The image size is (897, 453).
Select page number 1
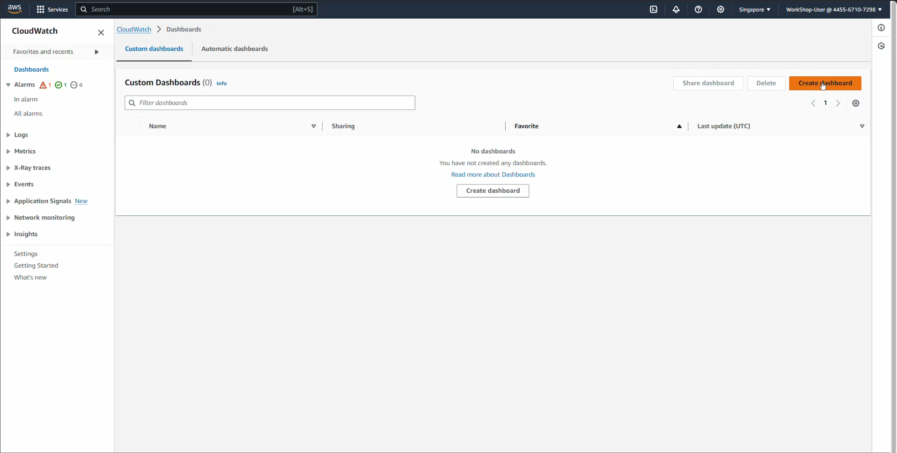coord(825,103)
